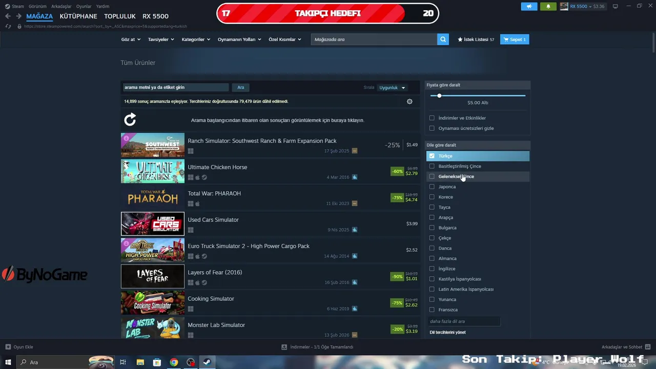Click the page vertical scrollbar
This screenshot has height=369, width=656.
653,42
